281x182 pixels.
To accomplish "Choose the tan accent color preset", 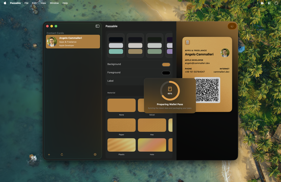I will pos(135,45).
